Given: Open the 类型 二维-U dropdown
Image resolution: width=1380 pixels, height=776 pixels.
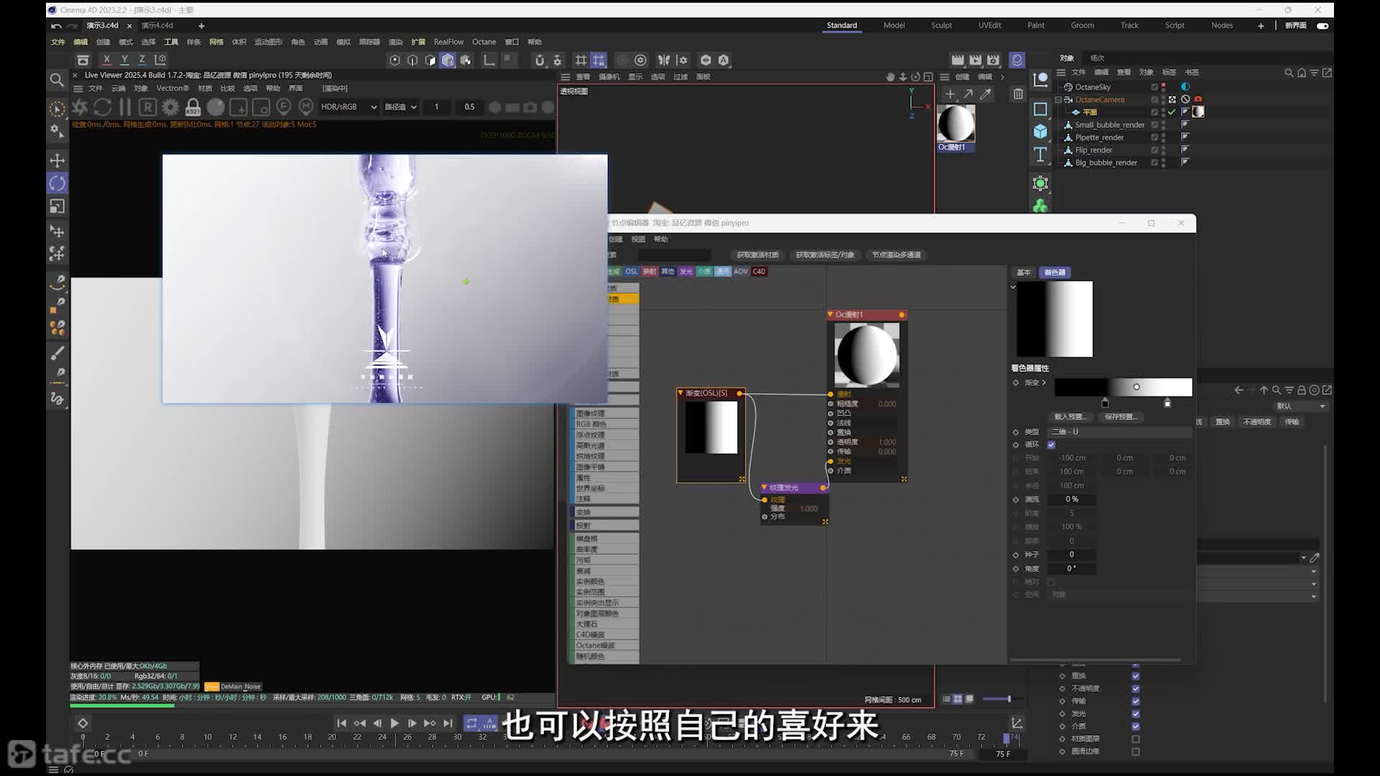Looking at the screenshot, I should coord(1119,432).
